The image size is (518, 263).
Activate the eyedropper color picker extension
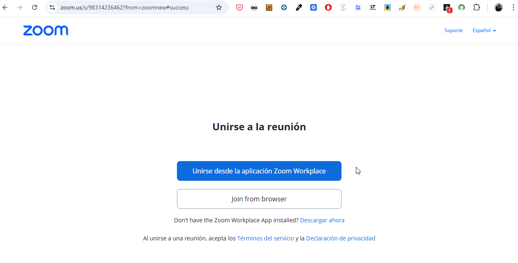point(299,7)
